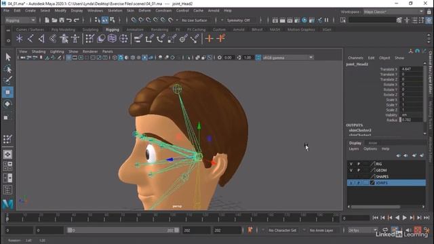The width and height of the screenshot is (434, 244).
Task: Toggle visibility V on GEOM layer
Action: pyautogui.click(x=351, y=170)
